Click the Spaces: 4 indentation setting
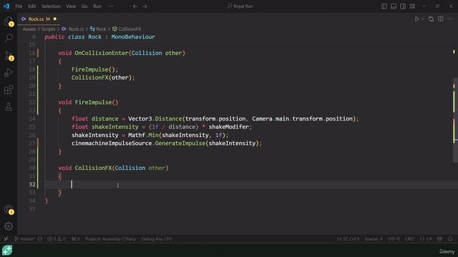 pos(374,239)
